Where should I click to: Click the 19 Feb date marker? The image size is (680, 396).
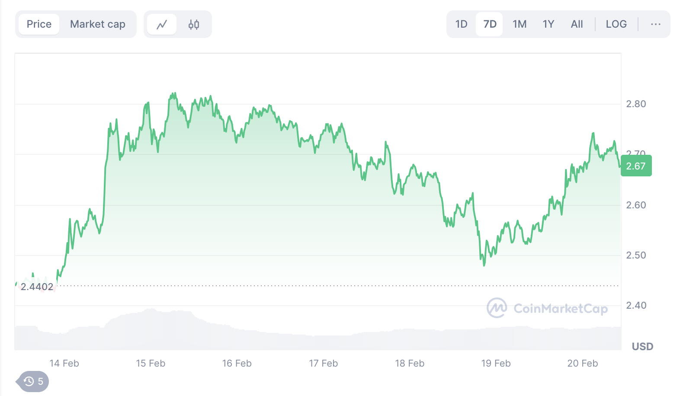point(496,363)
